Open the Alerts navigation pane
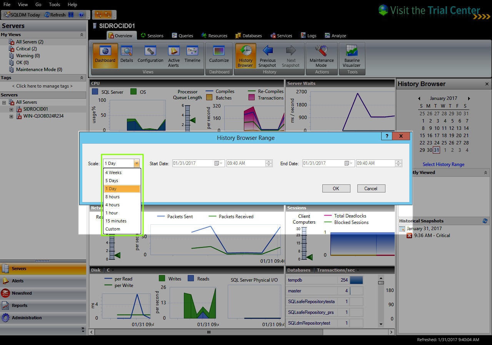492x345 pixels. pyautogui.click(x=43, y=281)
